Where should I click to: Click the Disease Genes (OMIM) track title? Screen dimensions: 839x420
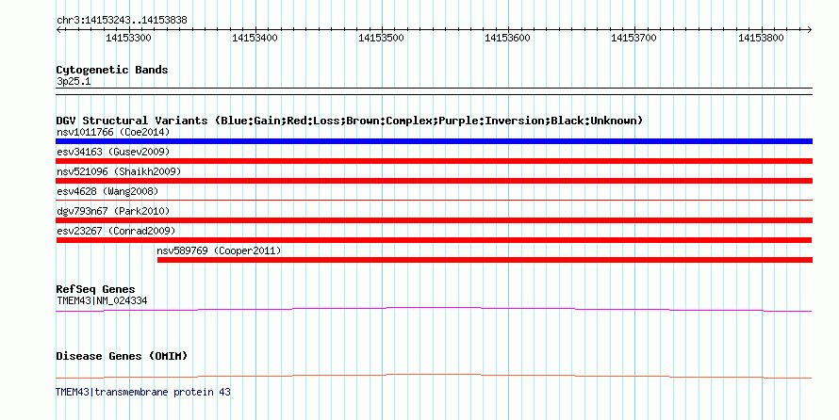(x=122, y=356)
